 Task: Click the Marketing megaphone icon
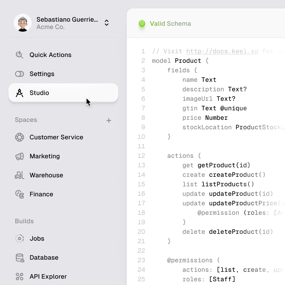click(x=20, y=156)
